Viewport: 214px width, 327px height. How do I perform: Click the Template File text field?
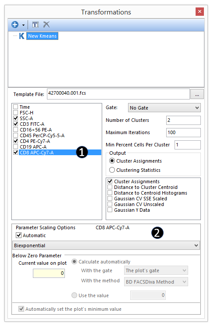click(118, 94)
